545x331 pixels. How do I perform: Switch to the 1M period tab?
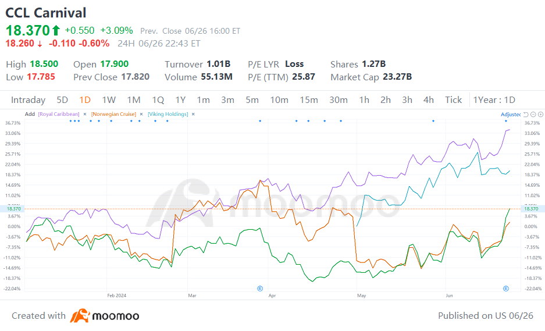click(134, 100)
